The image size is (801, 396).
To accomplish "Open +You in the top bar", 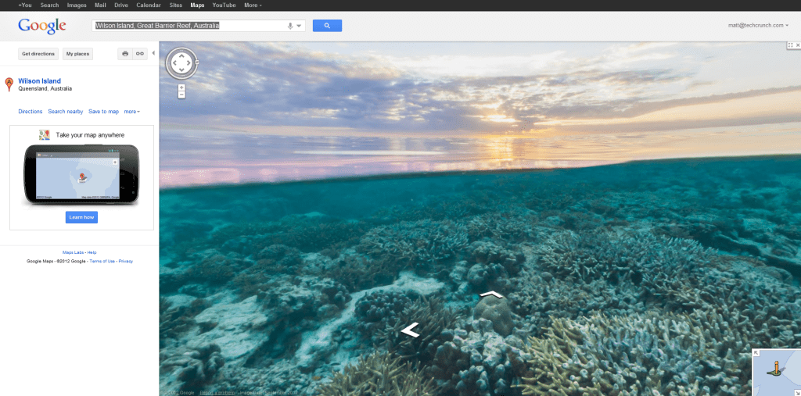I will coord(25,5).
